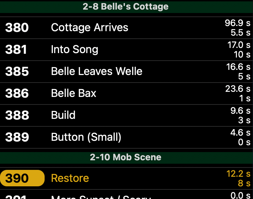Screen dimensions: 253x199
Task: Select cue number 389
Action: (17, 137)
